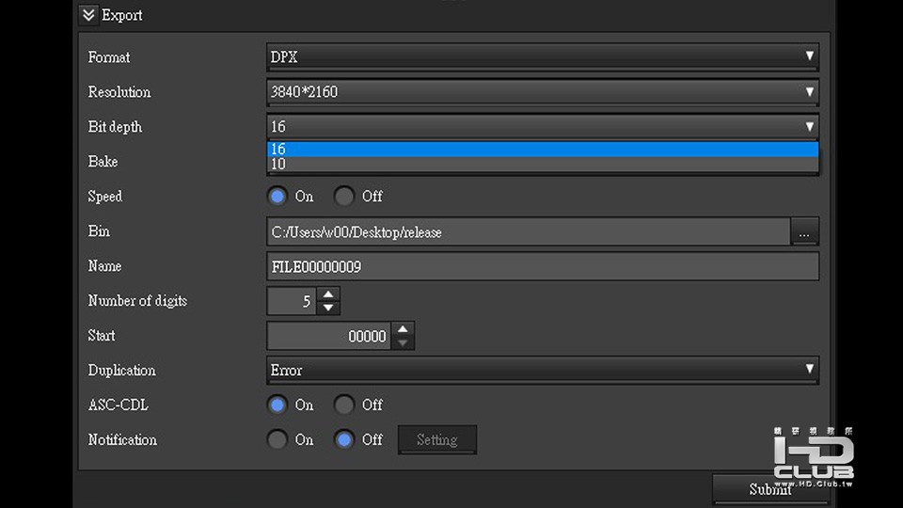Browse for Bin folder with ellipsis button
The height and width of the screenshot is (508, 903).
[804, 231]
